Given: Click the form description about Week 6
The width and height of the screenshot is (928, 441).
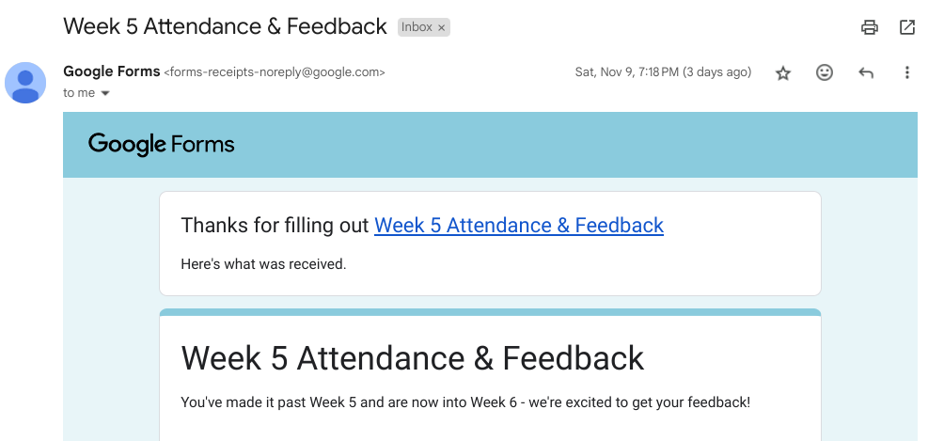Looking at the screenshot, I should click(x=464, y=402).
